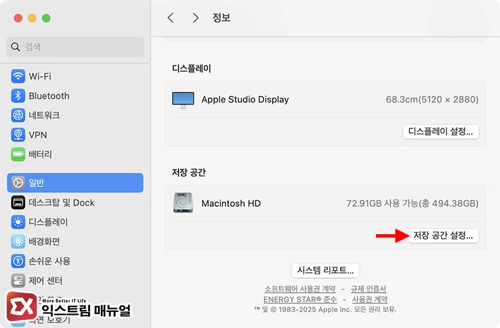500x328 pixels.
Task: Open the 네트워크 globe icon
Action: (x=18, y=115)
